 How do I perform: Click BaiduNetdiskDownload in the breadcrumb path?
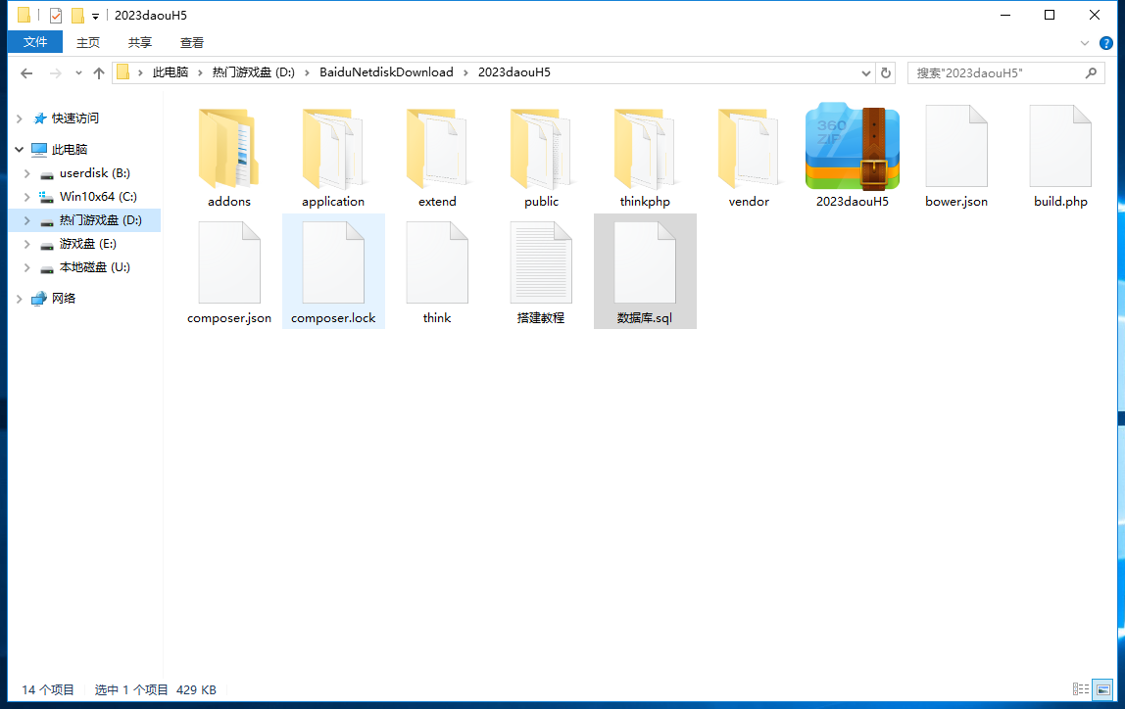click(x=386, y=72)
